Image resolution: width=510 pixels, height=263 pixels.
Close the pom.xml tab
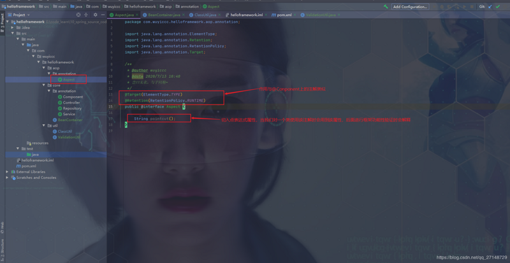(x=295, y=15)
